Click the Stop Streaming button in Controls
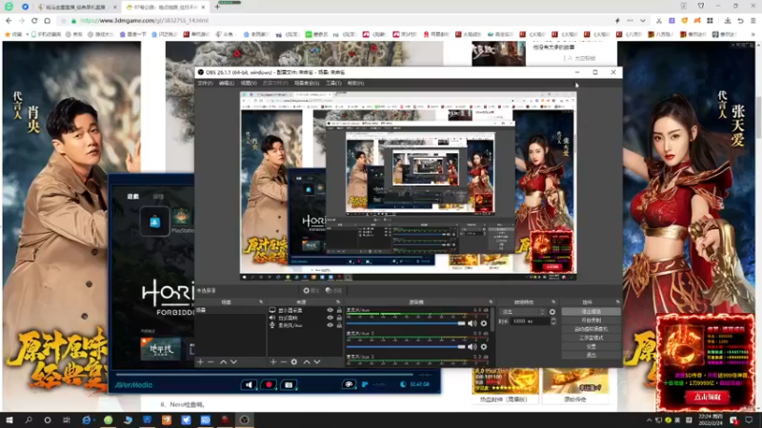This screenshot has width=762, height=428. coord(591,312)
